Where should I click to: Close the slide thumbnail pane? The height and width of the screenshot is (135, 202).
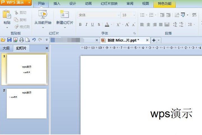47,48
